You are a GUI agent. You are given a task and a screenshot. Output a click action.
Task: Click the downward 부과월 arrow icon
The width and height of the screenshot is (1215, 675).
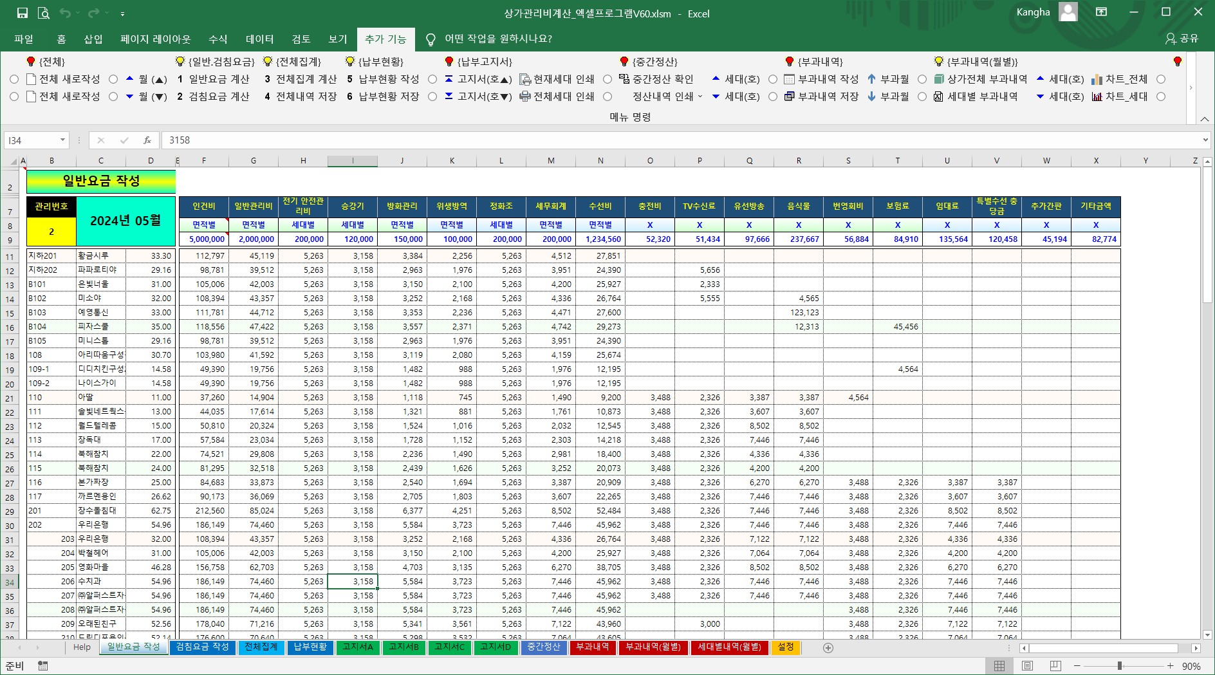tap(871, 97)
